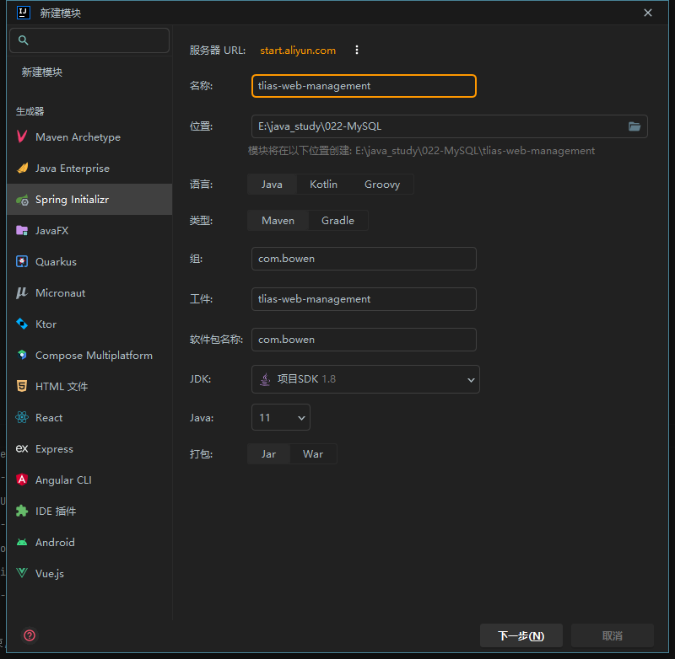The width and height of the screenshot is (675, 659).
Task: Browse for module location with folder icon
Action: 634,126
